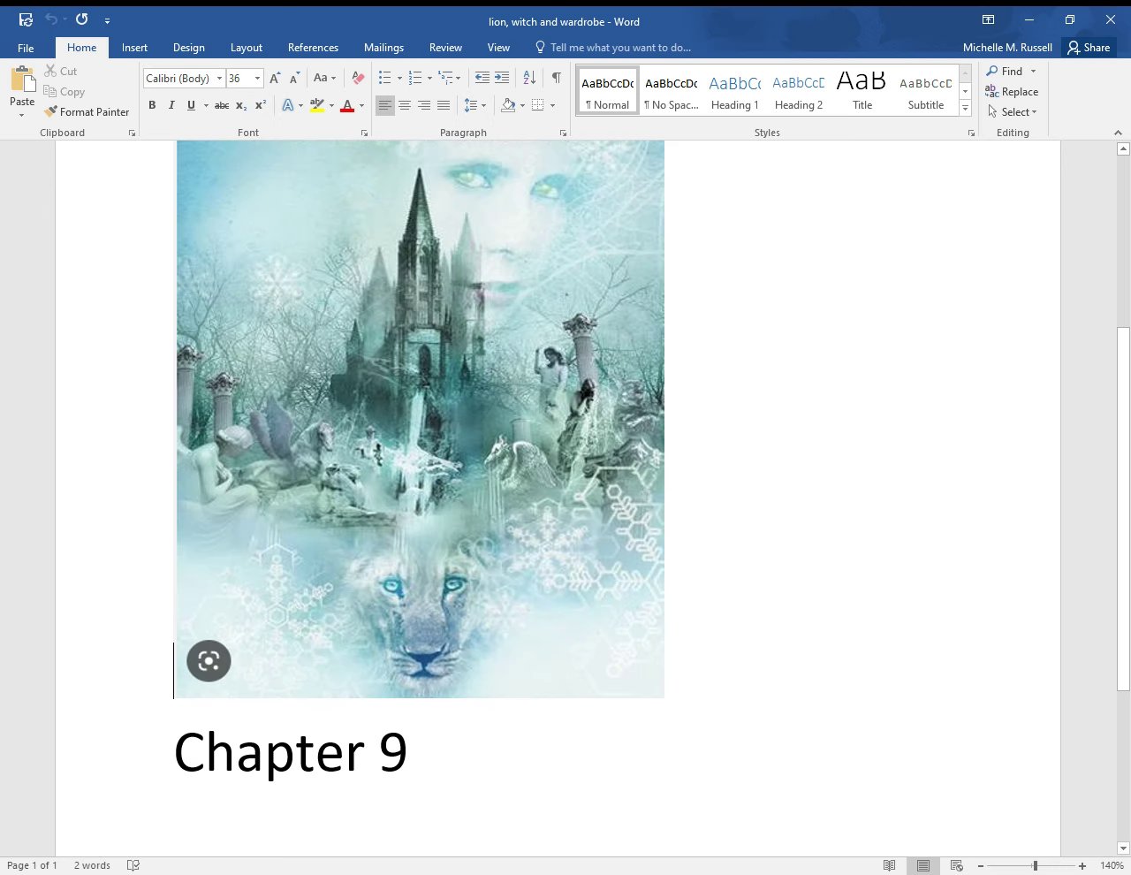Open the line spacing dropdown

click(474, 106)
